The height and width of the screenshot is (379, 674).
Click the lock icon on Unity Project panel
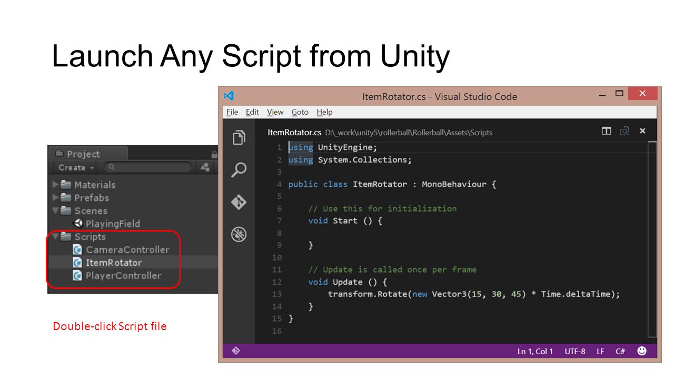(214, 154)
